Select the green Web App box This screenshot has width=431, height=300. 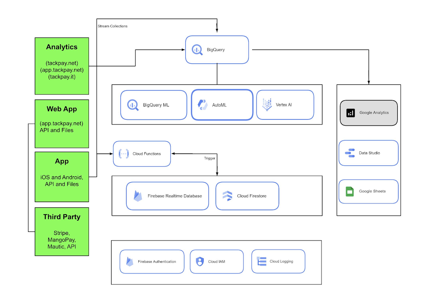62,124
